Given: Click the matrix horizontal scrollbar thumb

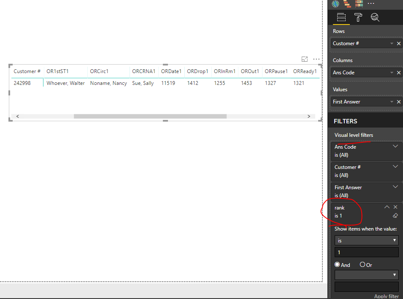Looking at the screenshot, I should [150, 116].
